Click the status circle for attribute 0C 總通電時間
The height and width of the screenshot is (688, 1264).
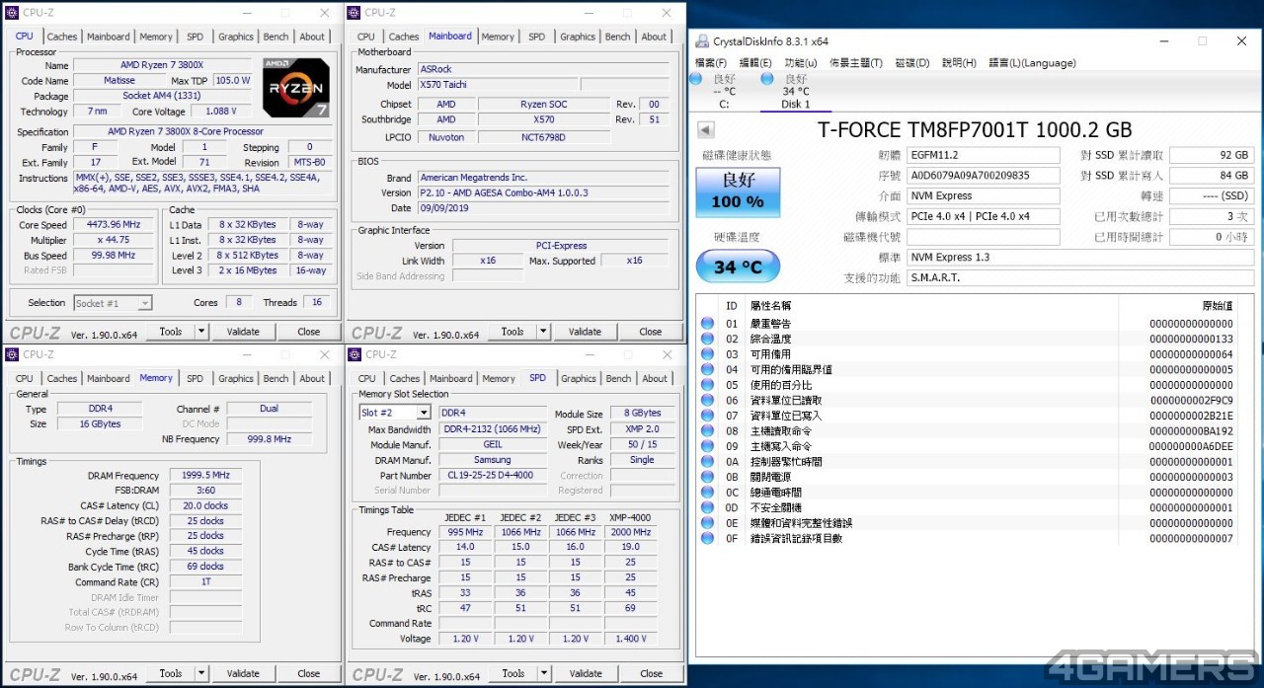707,492
